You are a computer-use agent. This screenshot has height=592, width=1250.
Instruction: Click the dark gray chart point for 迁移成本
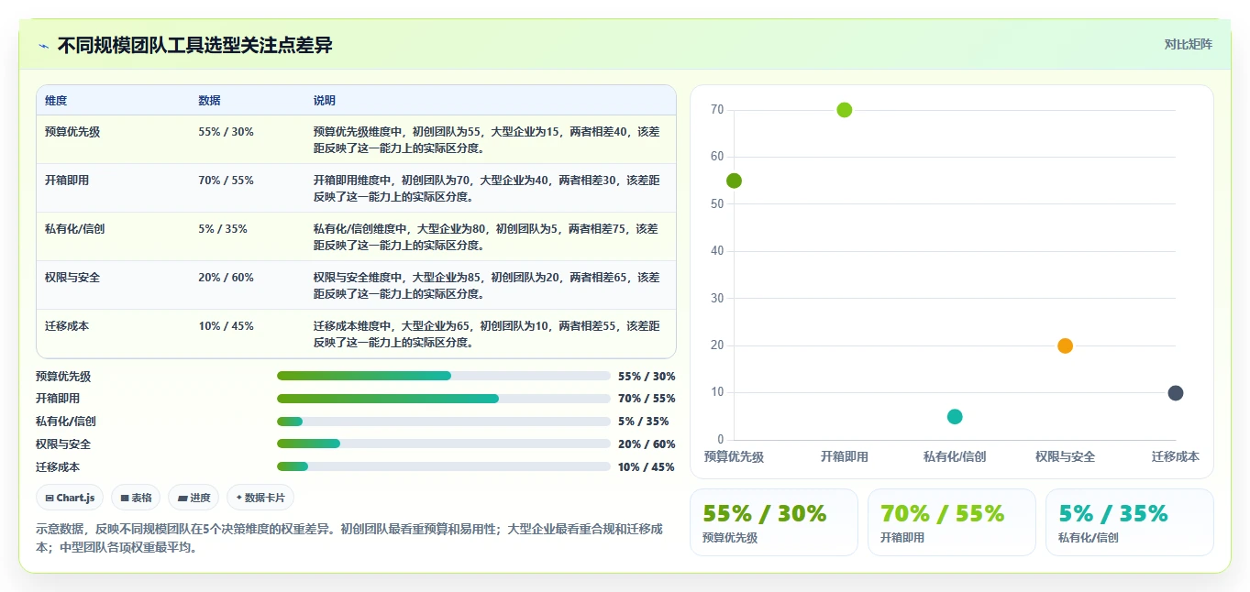click(x=1176, y=393)
